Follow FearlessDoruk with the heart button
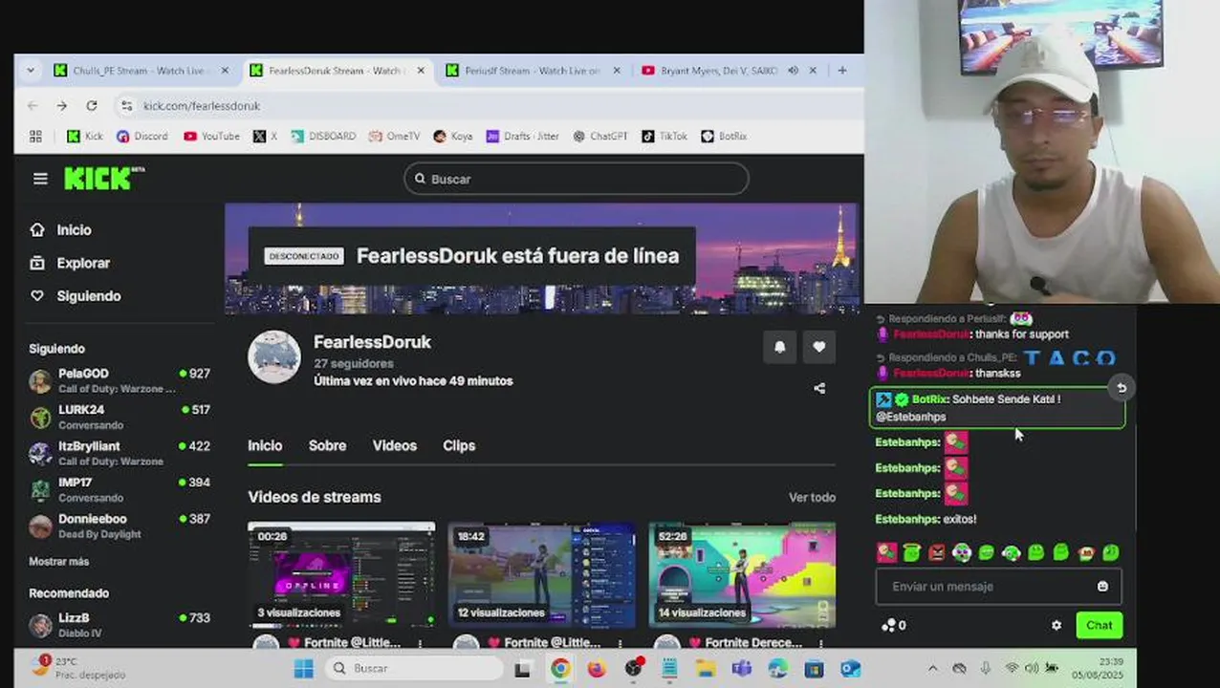Viewport: 1220px width, 688px height. 819,347
